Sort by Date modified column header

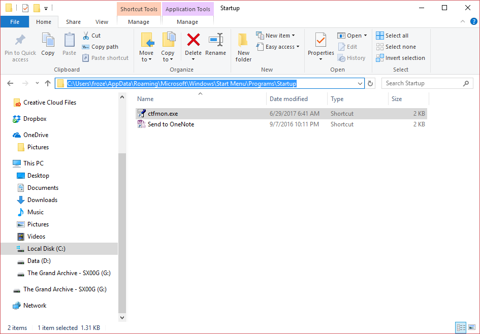click(x=297, y=99)
